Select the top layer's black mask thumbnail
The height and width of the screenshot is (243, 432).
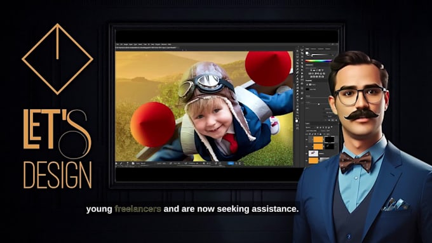point(330,140)
